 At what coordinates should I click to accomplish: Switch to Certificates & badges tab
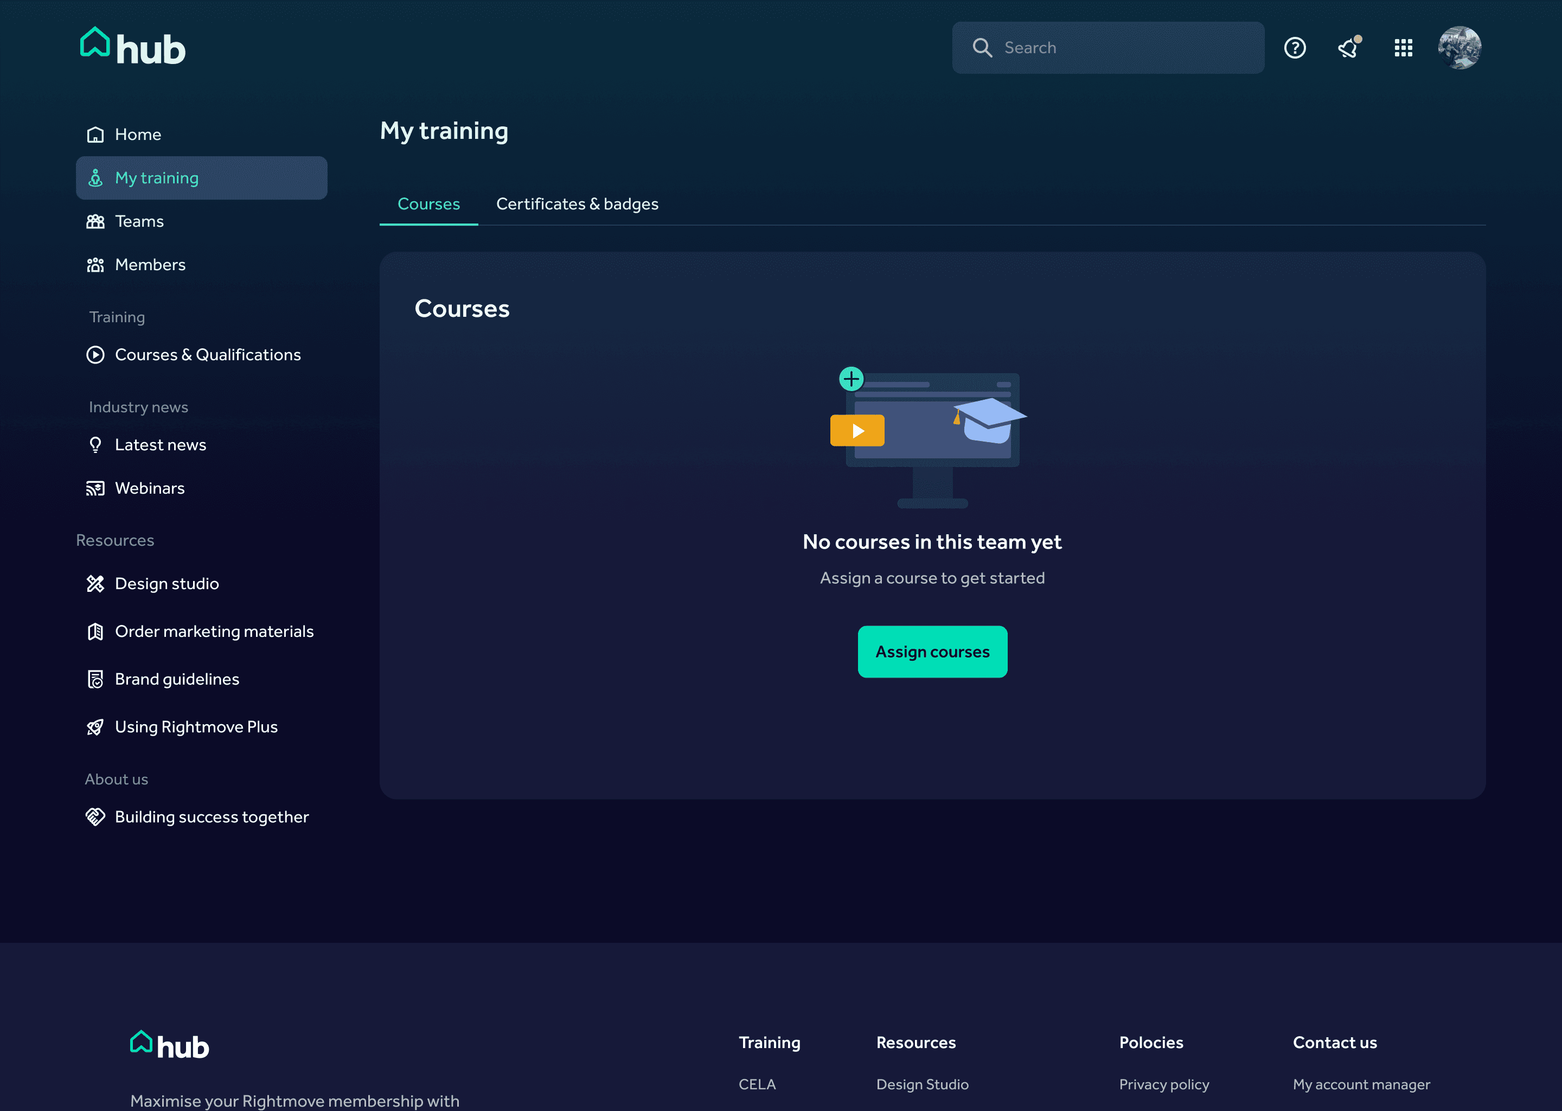point(577,204)
